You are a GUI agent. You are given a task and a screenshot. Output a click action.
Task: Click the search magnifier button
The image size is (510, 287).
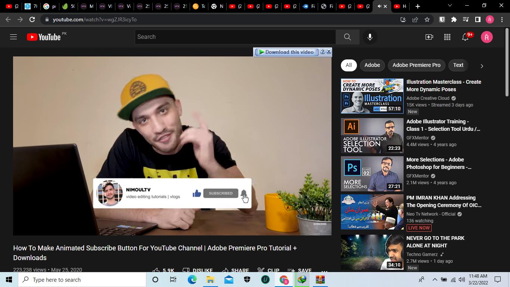click(347, 37)
